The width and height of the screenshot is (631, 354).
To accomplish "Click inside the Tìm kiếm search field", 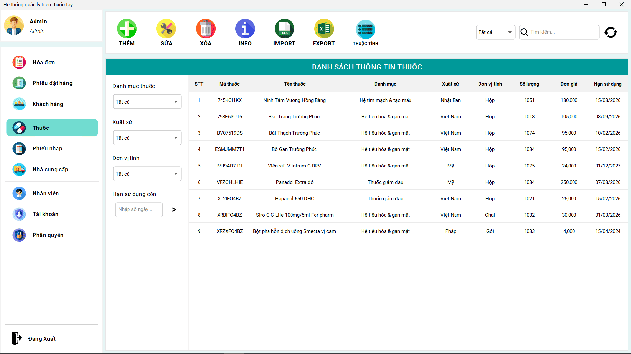I will click(562, 32).
